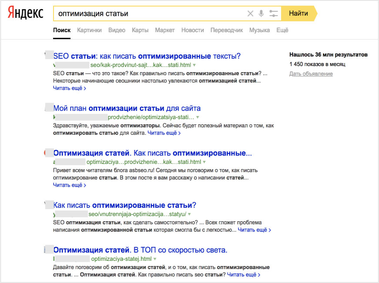Click URL optimizaciya…prodvizhenie…kak…stati.html
The image size is (379, 283).
coord(144,162)
